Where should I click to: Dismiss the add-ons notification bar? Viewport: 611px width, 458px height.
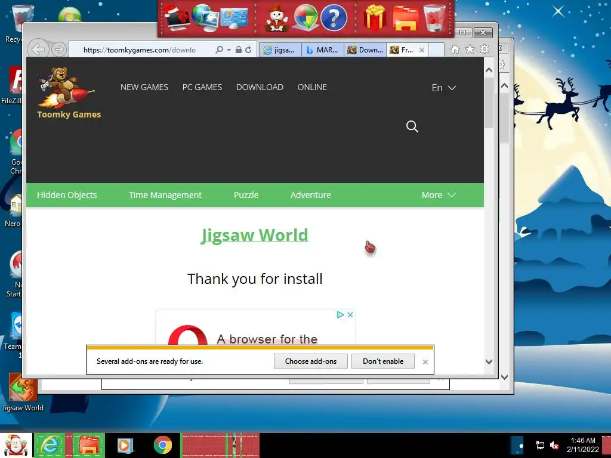point(425,362)
